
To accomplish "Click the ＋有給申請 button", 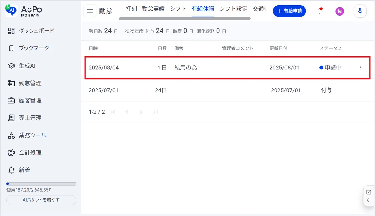I will pyautogui.click(x=289, y=11).
